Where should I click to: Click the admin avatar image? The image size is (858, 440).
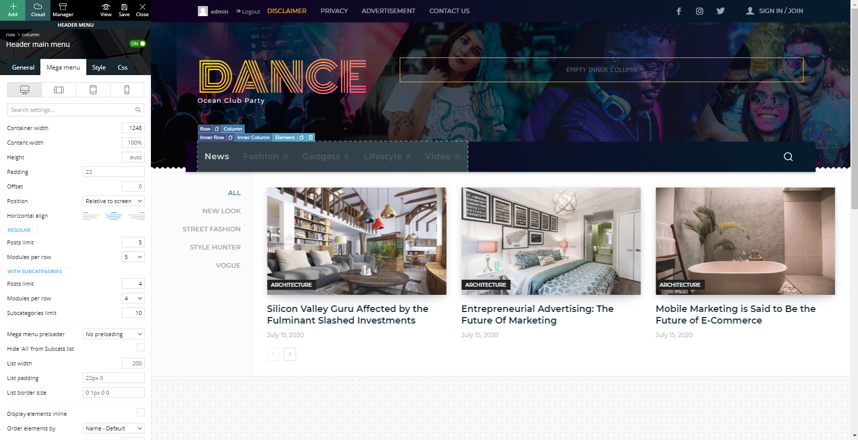(x=203, y=11)
